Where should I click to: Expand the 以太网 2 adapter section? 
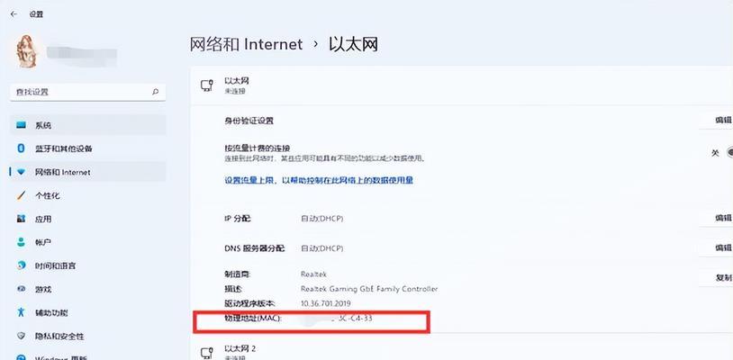(461, 351)
